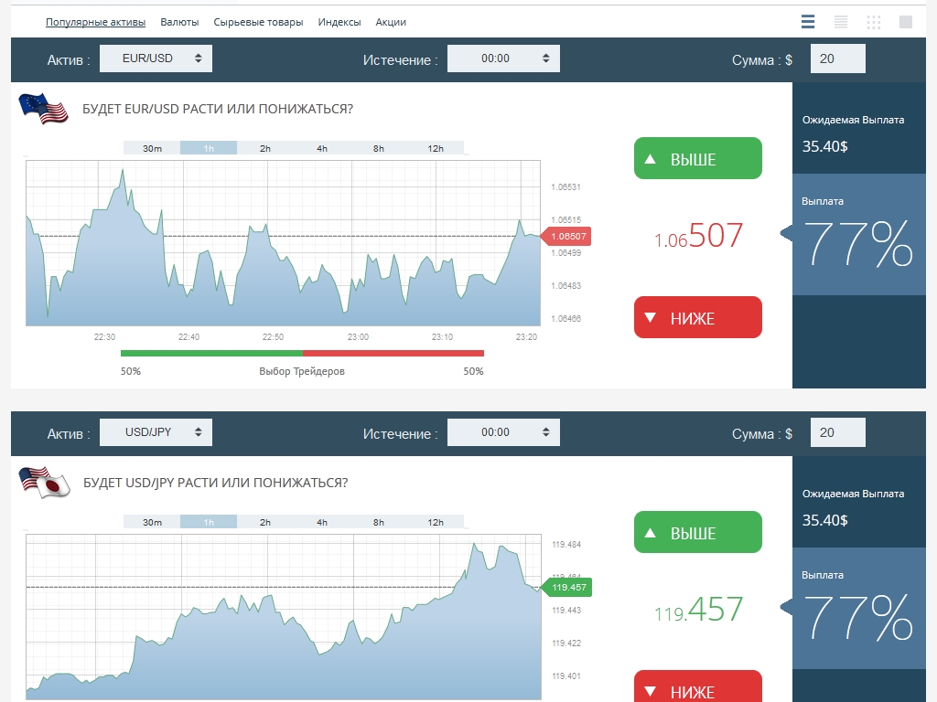The width and height of the screenshot is (937, 702).
Task: Click the EUR/USD flags icon
Action: point(43,109)
